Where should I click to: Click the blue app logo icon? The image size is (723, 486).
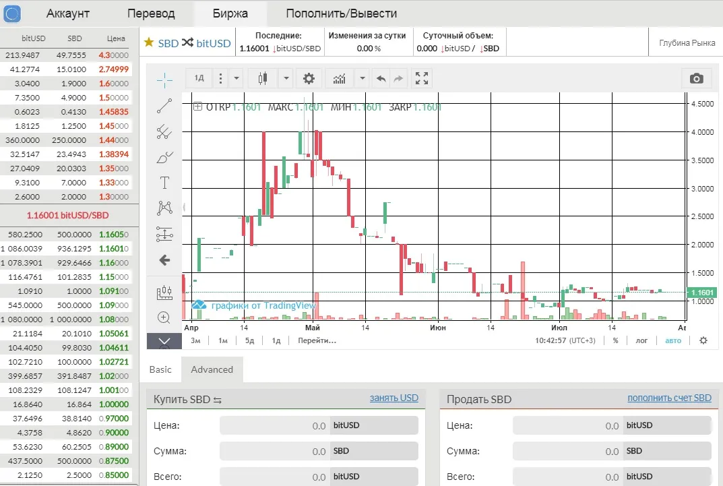tap(12, 13)
